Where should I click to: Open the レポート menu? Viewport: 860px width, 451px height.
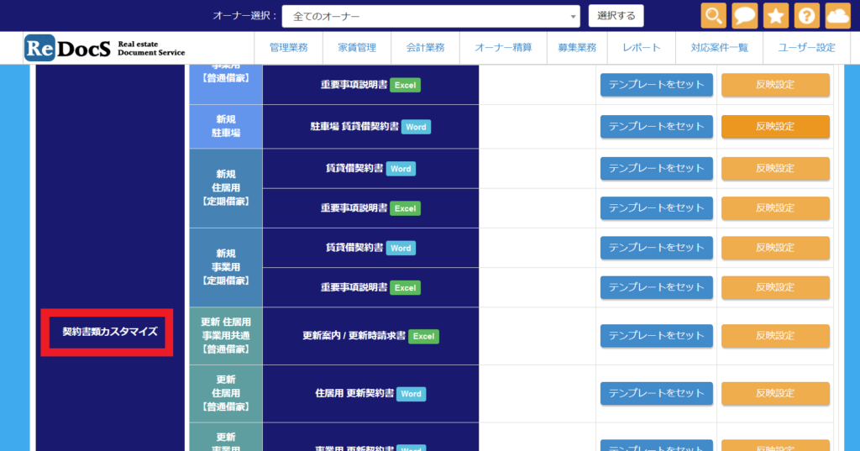pos(641,48)
